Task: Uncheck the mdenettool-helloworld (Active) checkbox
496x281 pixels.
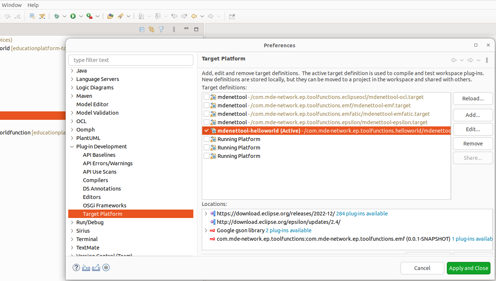Action: point(207,131)
